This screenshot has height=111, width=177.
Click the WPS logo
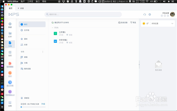[14, 15]
